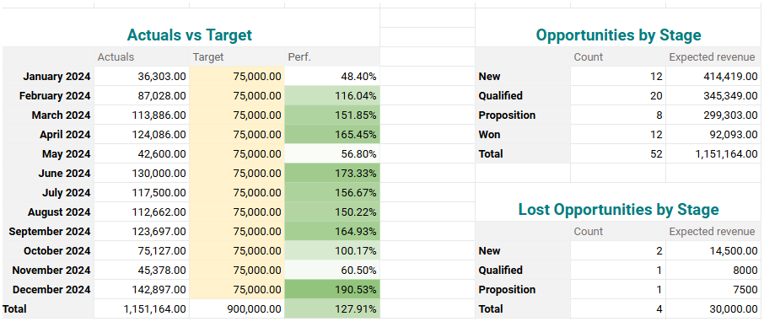The image size is (764, 327).
Task: Click the August 2024 row label
Action: pos(48,212)
